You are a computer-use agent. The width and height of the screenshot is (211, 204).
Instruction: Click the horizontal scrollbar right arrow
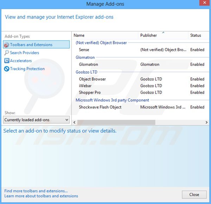click(207, 122)
